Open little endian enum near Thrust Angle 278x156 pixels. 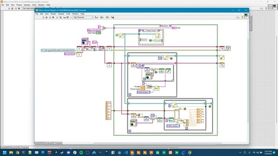143,92
